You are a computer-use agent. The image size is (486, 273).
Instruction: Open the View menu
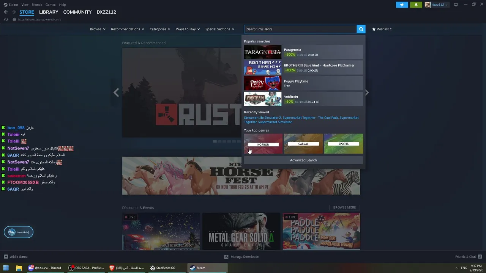(x=25, y=5)
